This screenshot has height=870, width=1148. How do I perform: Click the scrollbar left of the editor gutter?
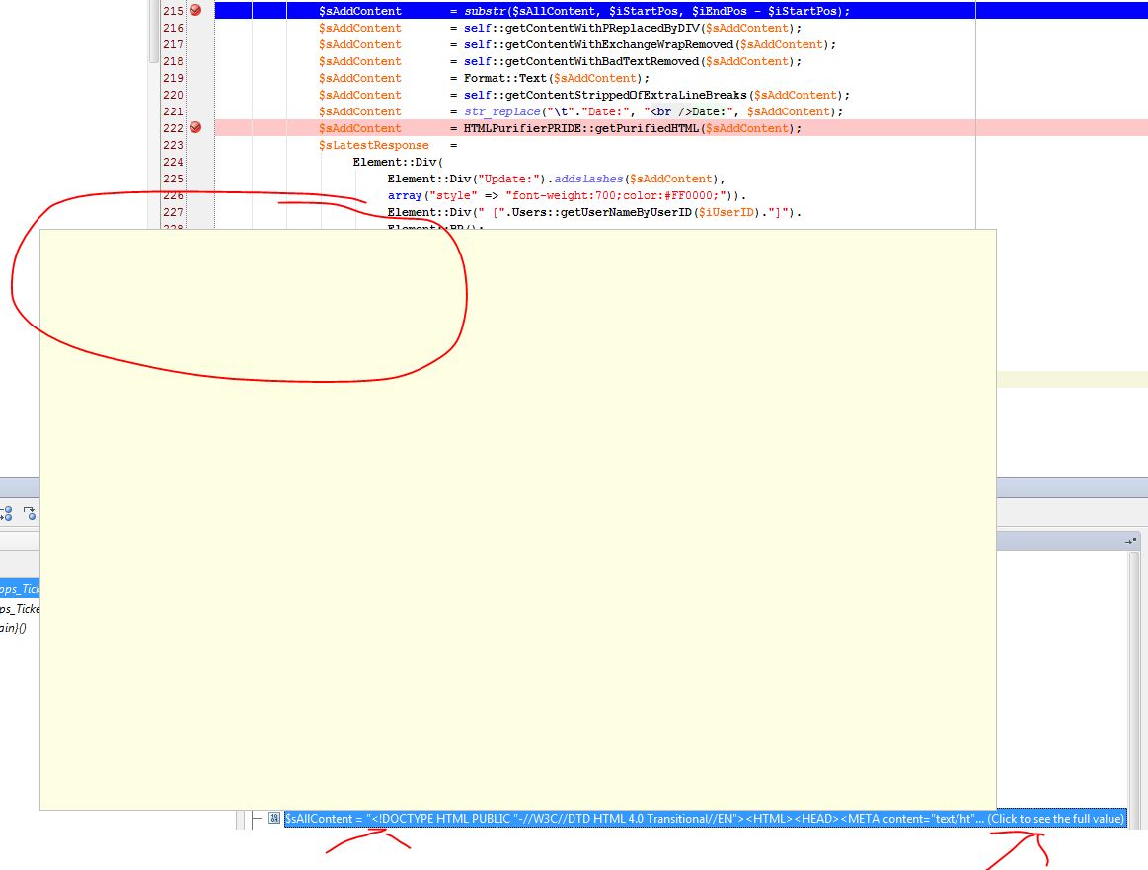point(154,32)
